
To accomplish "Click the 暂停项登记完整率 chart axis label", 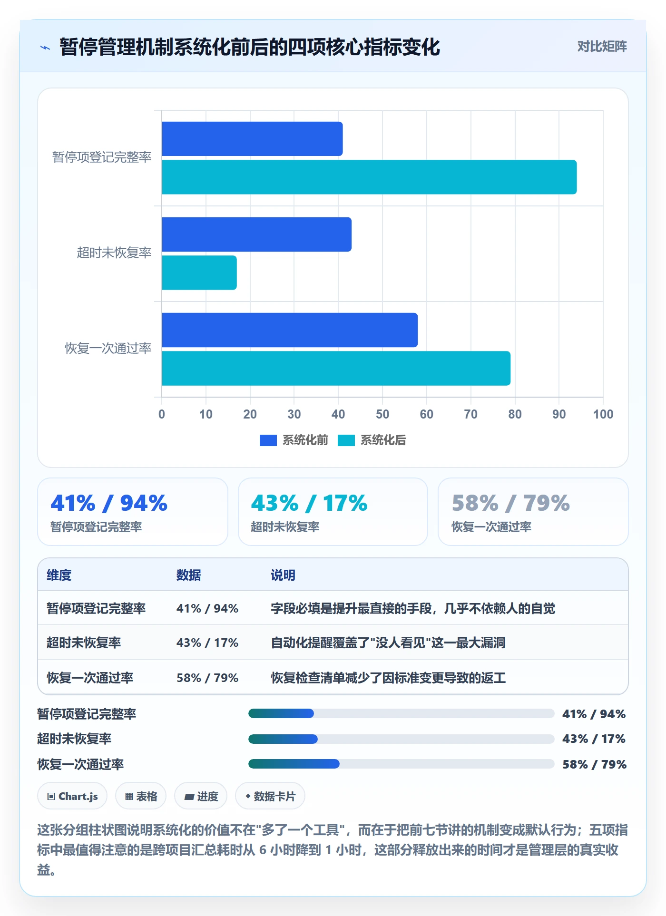I will point(102,157).
